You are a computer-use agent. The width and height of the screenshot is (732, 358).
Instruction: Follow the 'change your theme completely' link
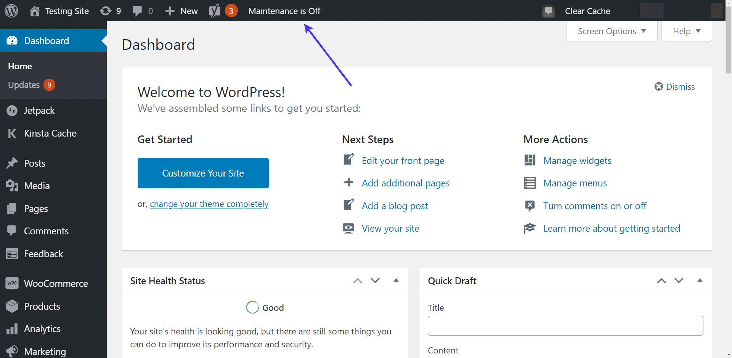point(209,204)
